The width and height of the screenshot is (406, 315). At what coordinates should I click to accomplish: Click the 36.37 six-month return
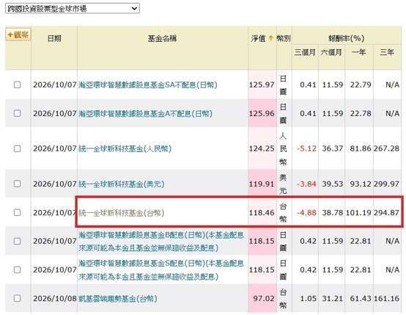(x=333, y=148)
